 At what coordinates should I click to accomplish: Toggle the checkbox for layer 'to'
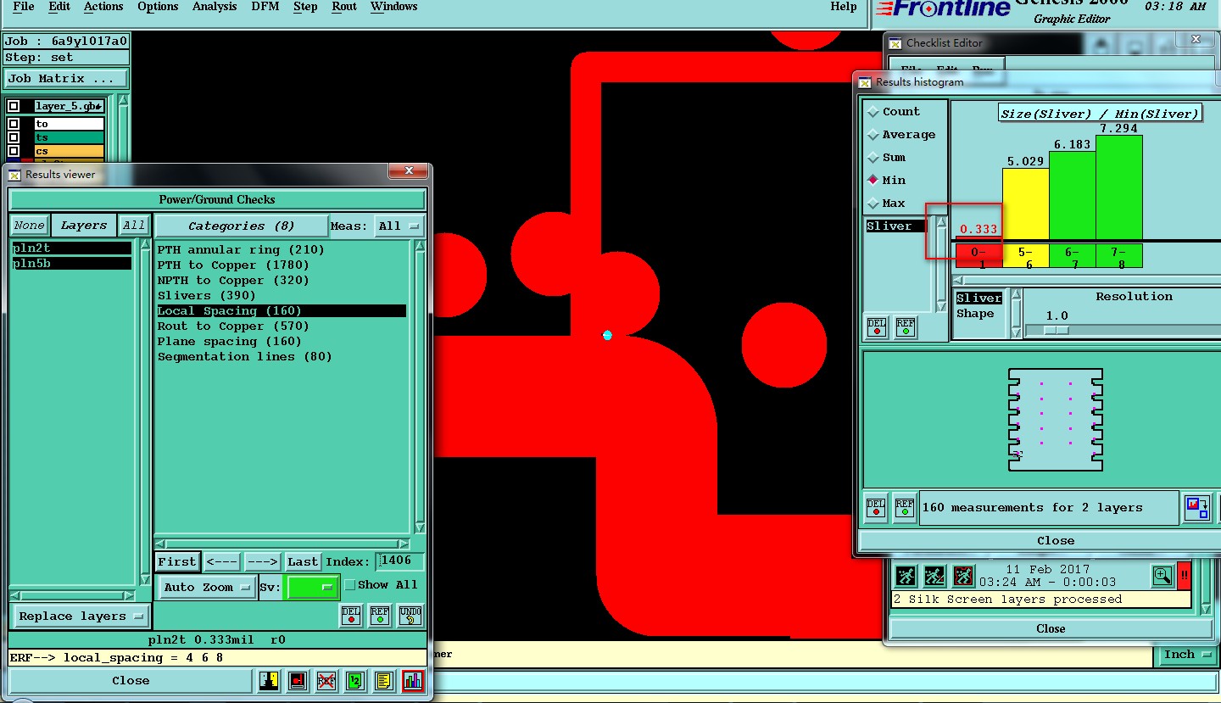tap(14, 124)
